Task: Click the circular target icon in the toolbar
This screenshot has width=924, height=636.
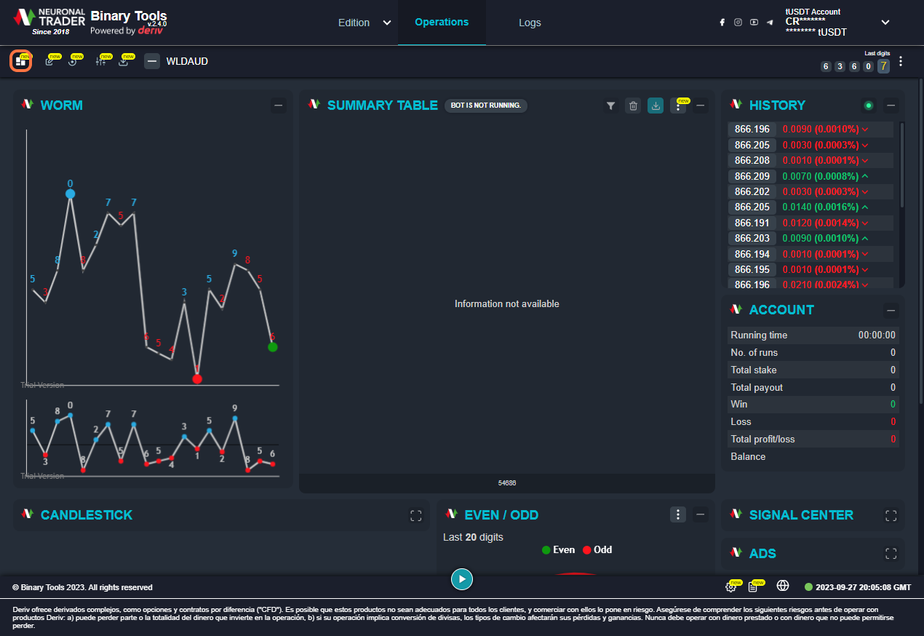Action: [73, 61]
